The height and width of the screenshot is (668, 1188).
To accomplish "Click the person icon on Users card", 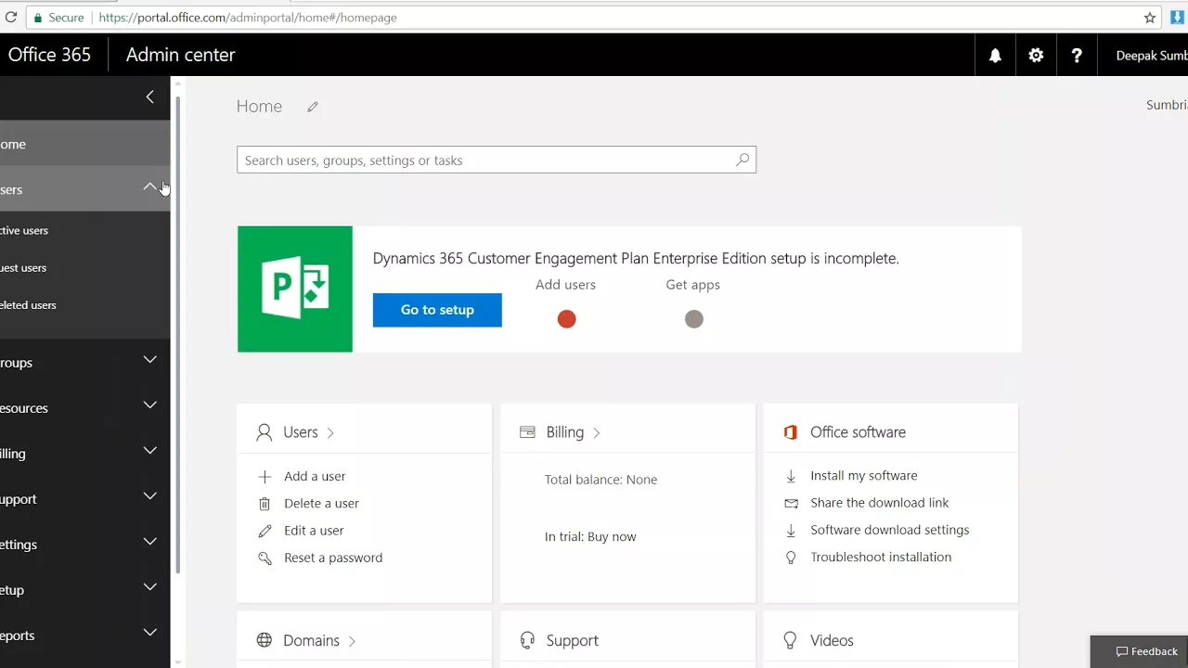I will pos(265,432).
